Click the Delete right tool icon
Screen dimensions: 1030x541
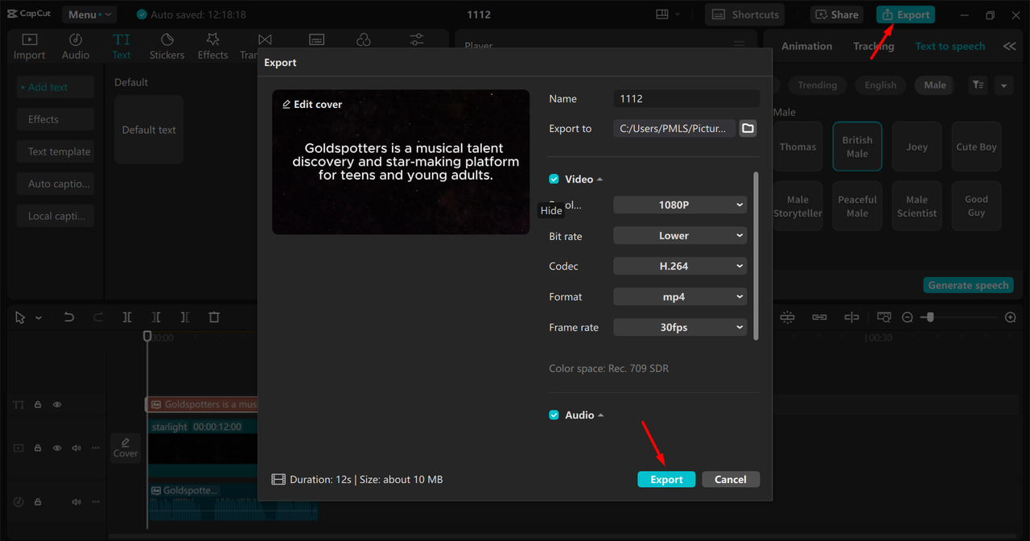click(185, 317)
